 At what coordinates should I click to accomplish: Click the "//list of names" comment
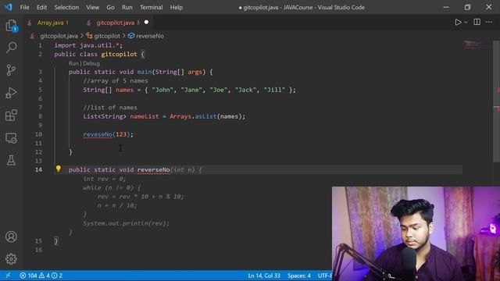pos(110,108)
